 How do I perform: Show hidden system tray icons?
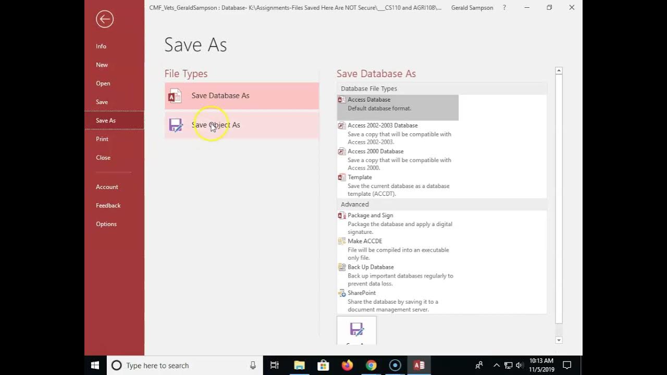(497, 366)
